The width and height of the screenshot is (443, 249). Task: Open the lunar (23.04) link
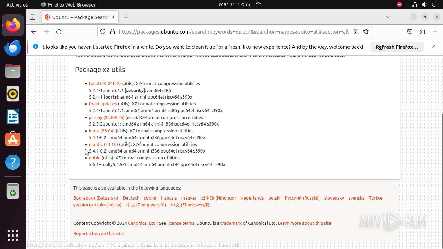(102, 131)
